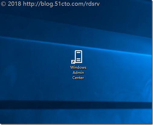The height and width of the screenshot is (125, 153).
Task: Click the blog.51cto.com watermark URL
Action: pyautogui.click(x=61, y=4)
